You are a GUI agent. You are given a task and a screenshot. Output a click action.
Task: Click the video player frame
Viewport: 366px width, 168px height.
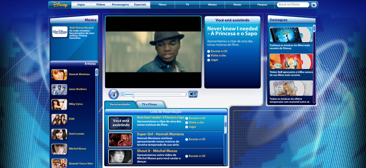tap(153, 52)
